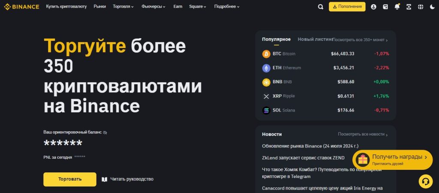
Task: Click the +0,00% BNB change value
Action: (381, 82)
